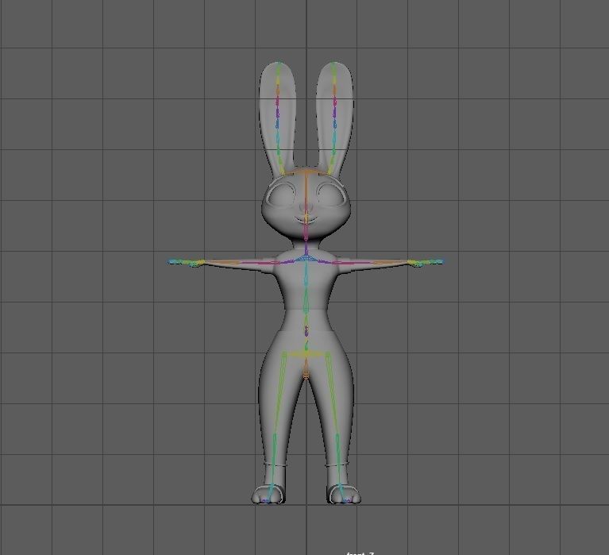The image size is (609, 555).
Task: Click the rabbit's smiling mouth
Action: (306, 220)
